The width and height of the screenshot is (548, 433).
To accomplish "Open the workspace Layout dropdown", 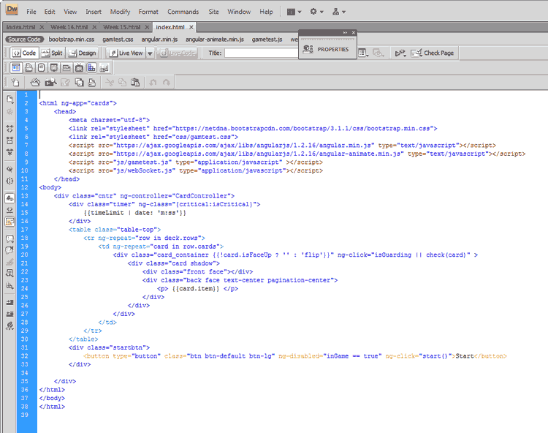I will (x=294, y=12).
